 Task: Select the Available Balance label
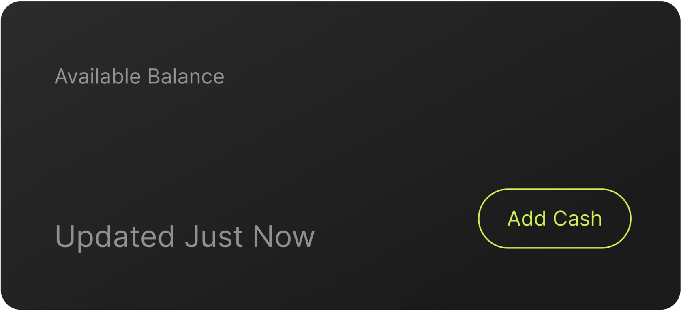(139, 77)
